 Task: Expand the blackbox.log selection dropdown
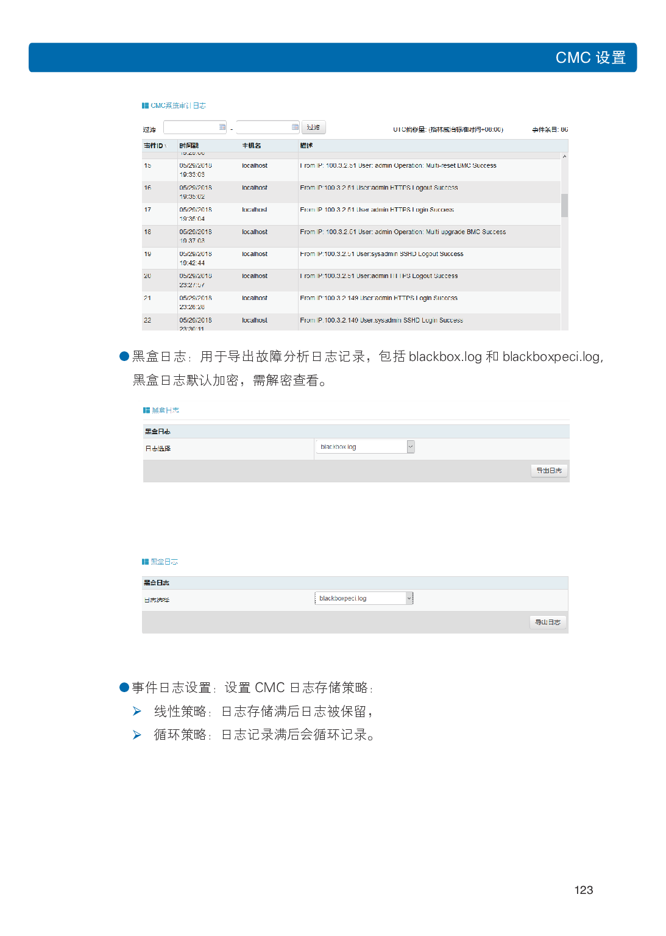[x=411, y=447]
